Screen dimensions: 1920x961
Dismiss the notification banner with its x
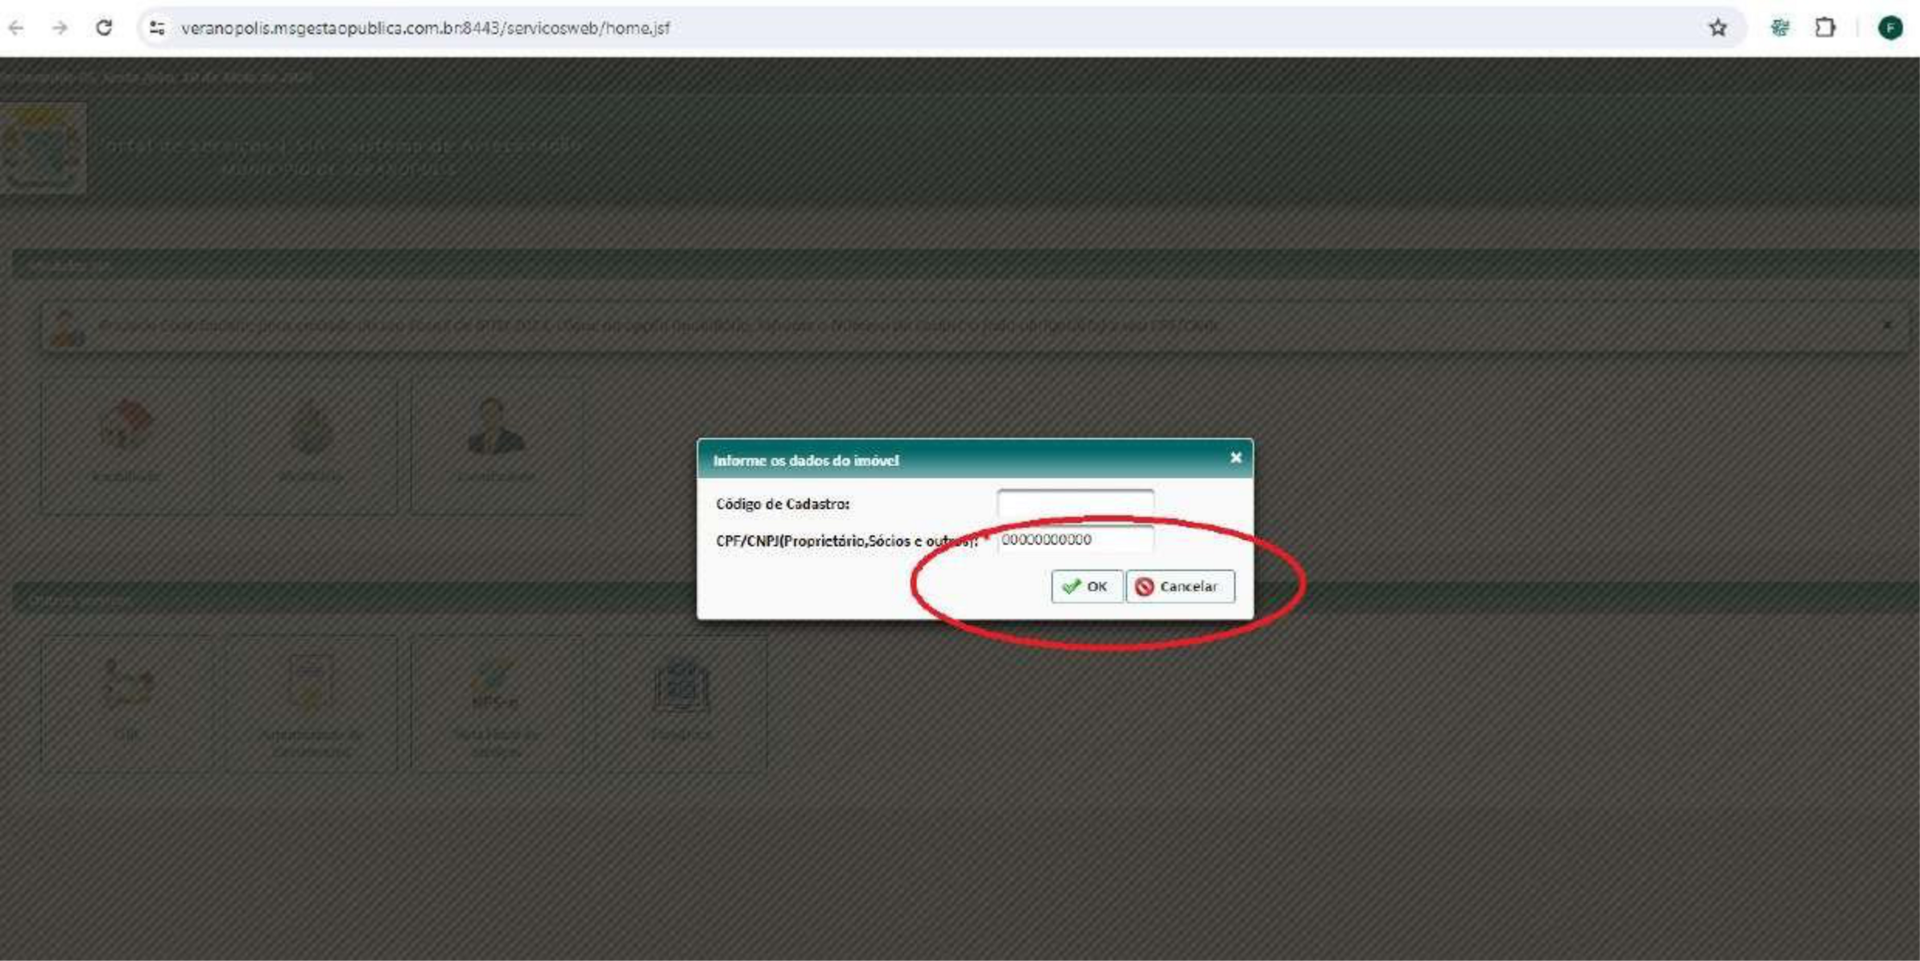[x=1887, y=325]
